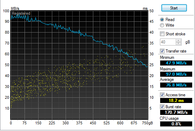Viewport: 195px width, 131px height.
Task: Click the 170.7 MB/s burst rate value
Action: pyautogui.click(x=176, y=112)
